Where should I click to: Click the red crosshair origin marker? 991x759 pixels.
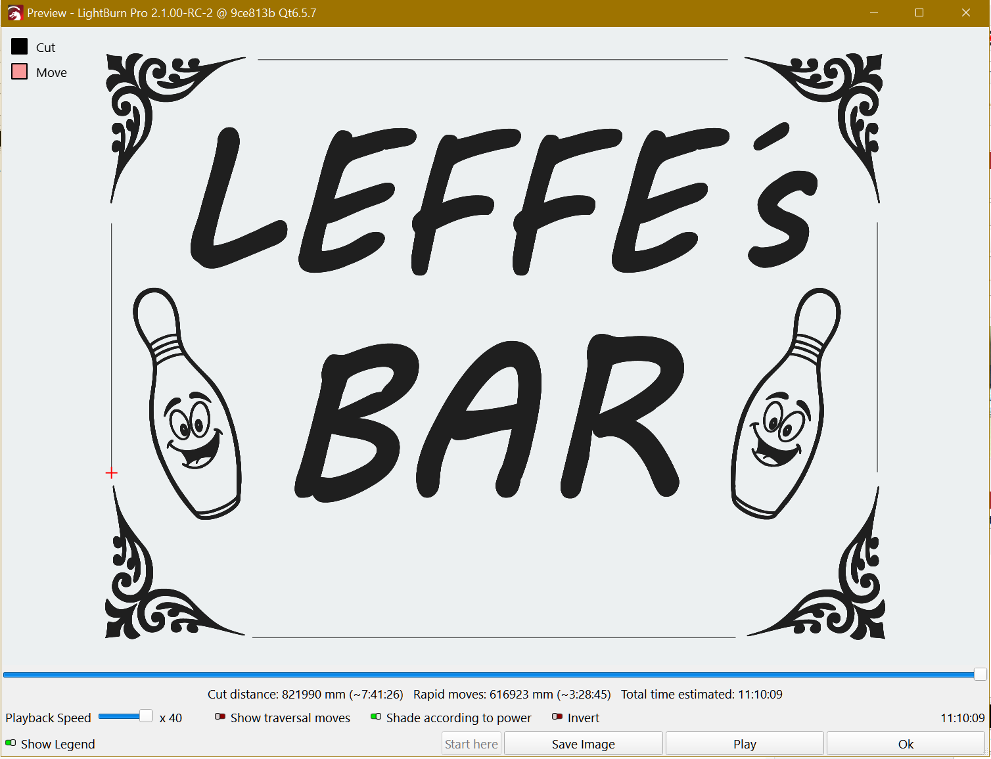click(x=112, y=473)
